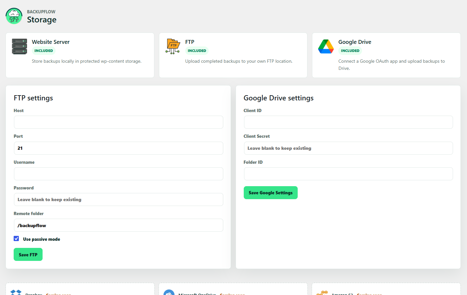Click the FTP folder icon
The width and height of the screenshot is (467, 295).
173,46
